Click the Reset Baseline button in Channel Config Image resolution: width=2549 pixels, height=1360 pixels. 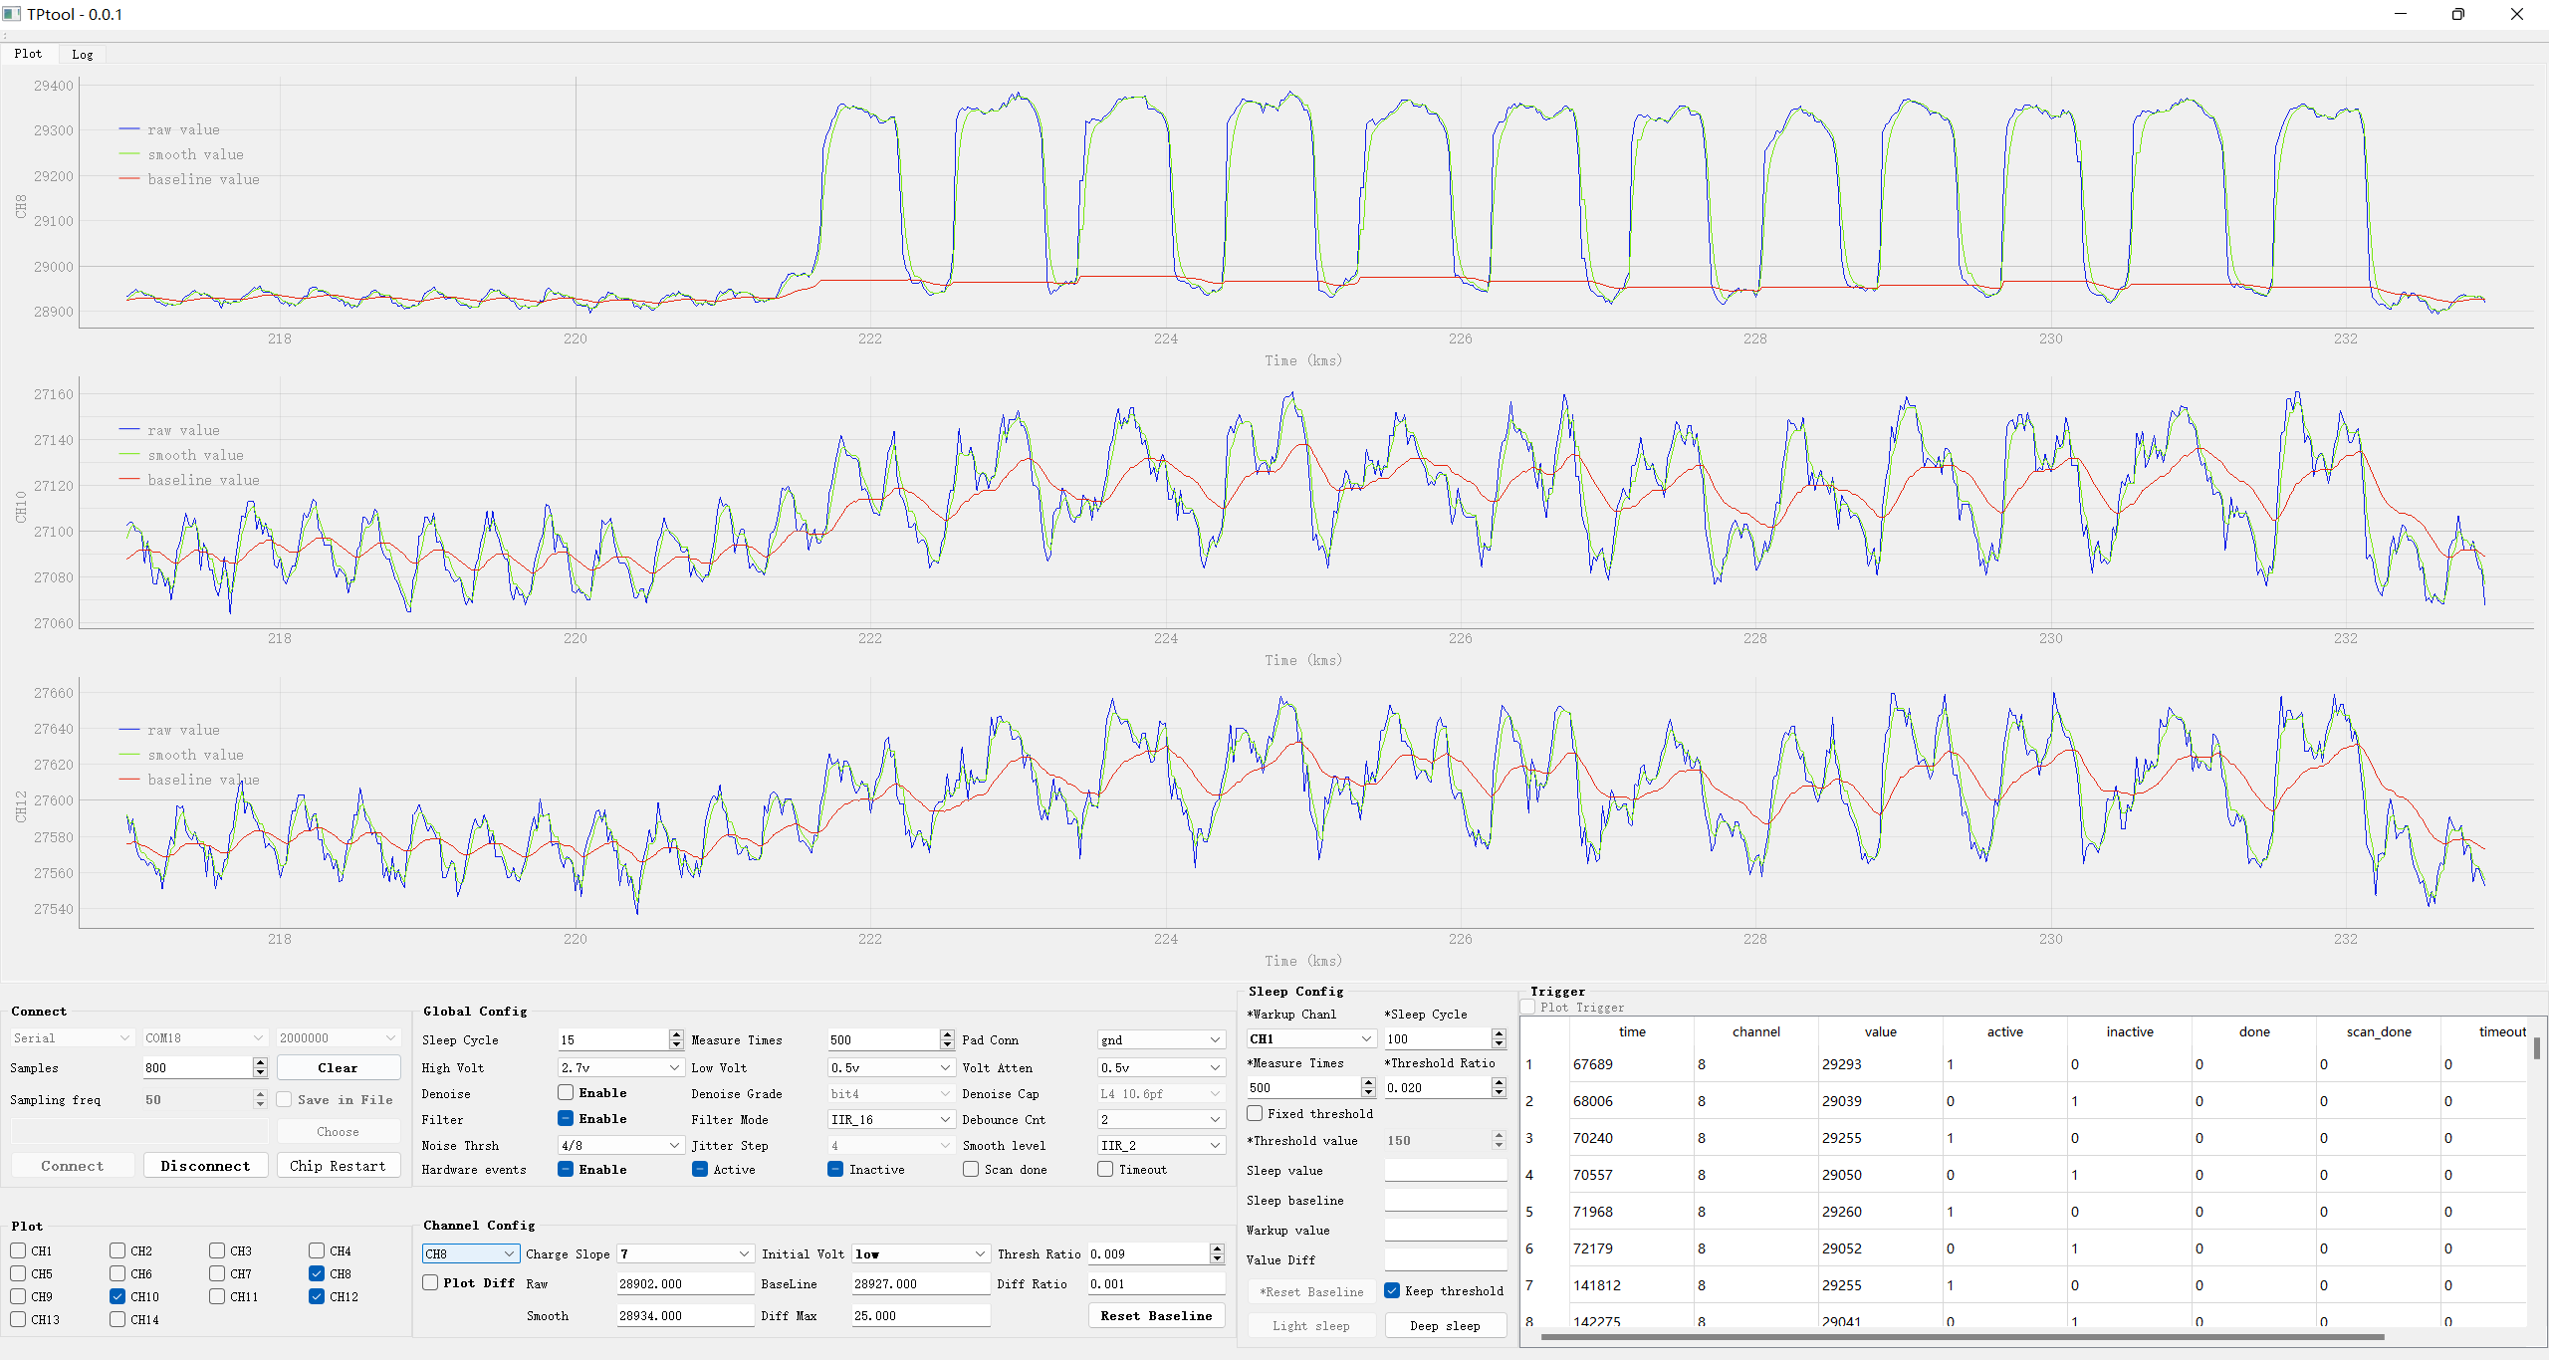tap(1156, 1315)
